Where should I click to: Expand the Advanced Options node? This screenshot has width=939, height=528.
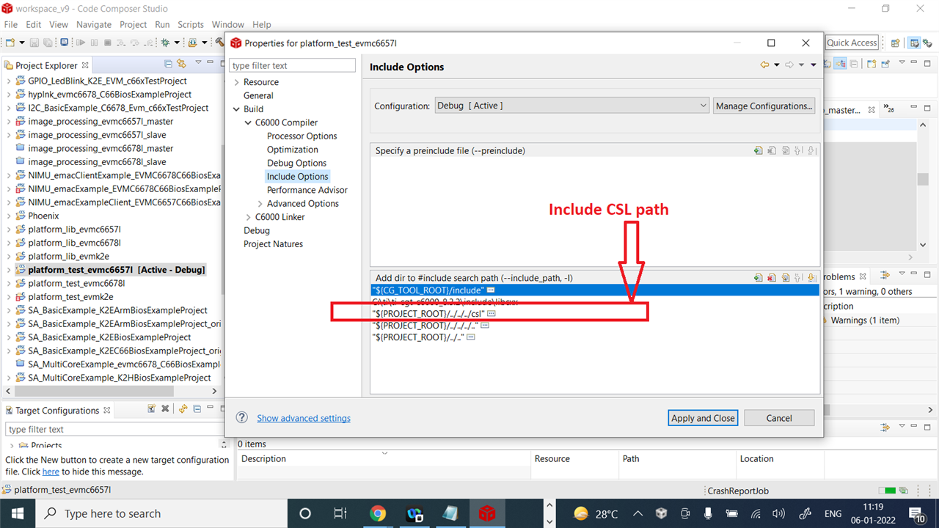pos(260,203)
